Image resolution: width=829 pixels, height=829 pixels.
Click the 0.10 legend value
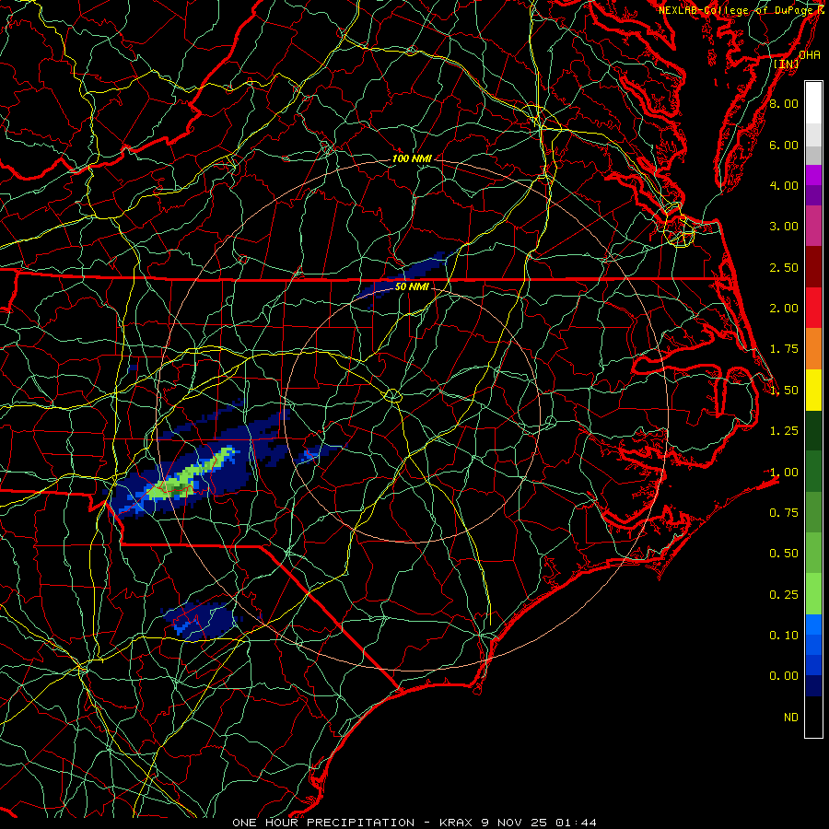click(x=784, y=636)
